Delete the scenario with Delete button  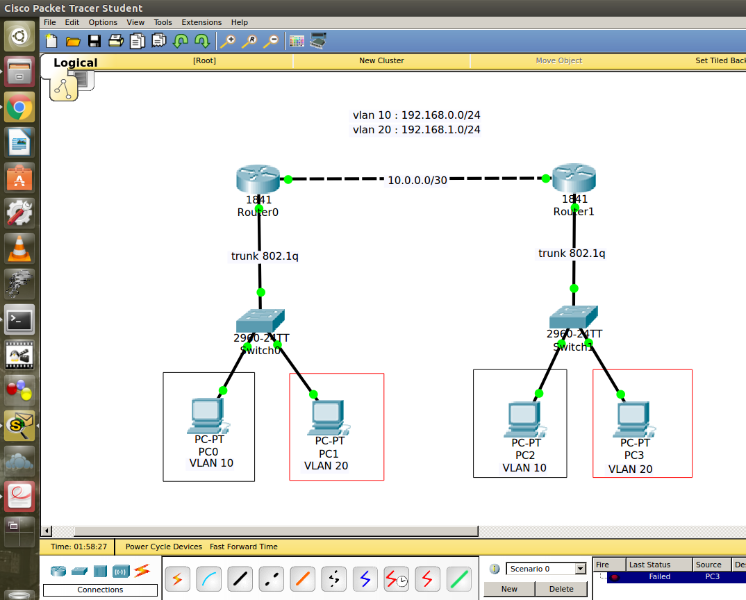(x=561, y=589)
